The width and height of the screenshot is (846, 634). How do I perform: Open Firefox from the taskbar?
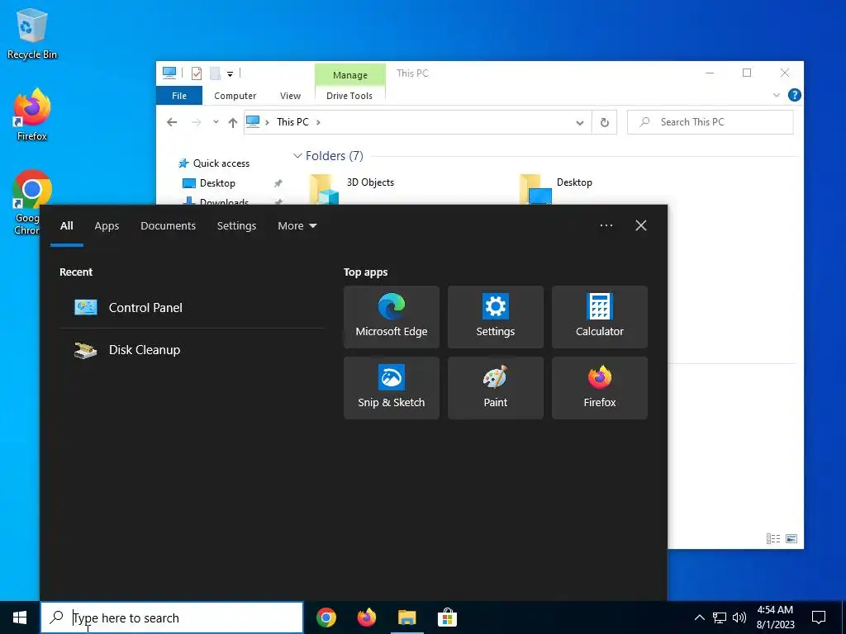click(367, 617)
